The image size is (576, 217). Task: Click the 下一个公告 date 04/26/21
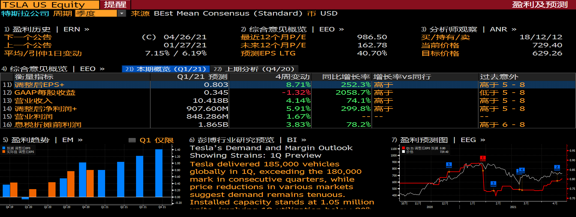click(x=185, y=37)
